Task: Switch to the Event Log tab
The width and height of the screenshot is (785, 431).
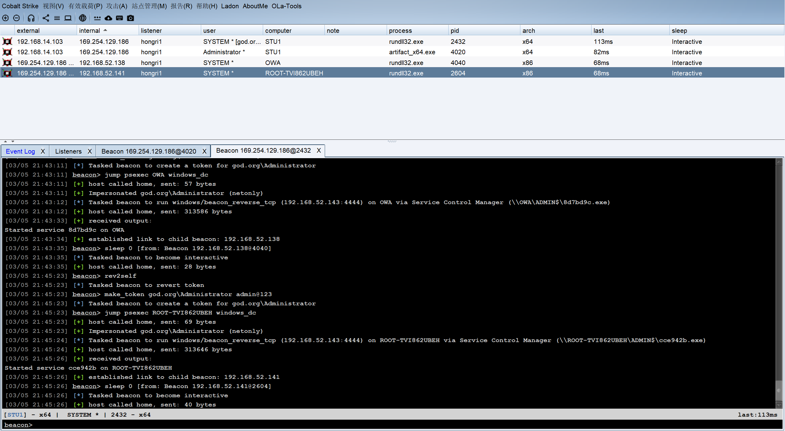Action: [x=20, y=151]
